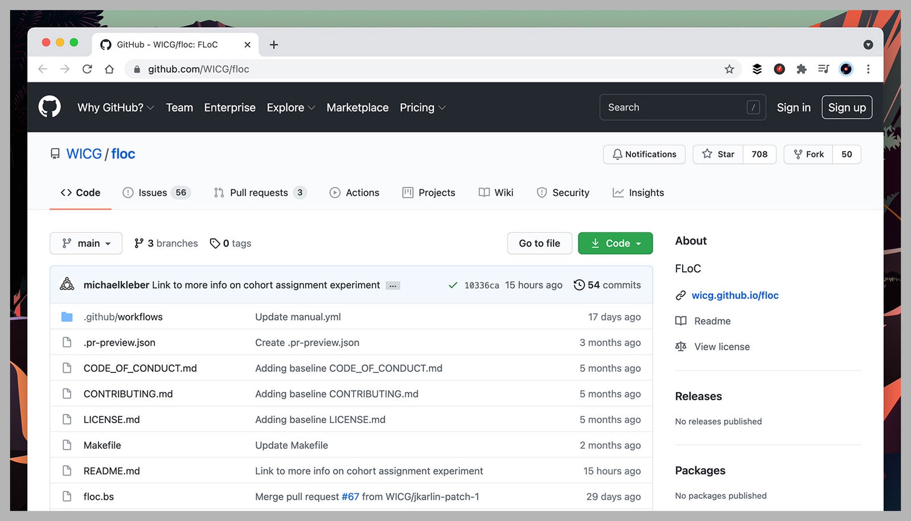The image size is (911, 521).
Task: Click the Go to file button
Action: [540, 243]
